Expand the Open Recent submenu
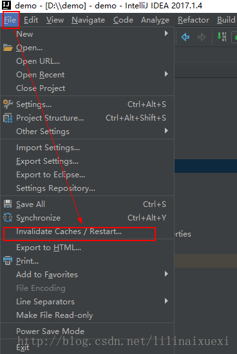 pyautogui.click(x=88, y=75)
